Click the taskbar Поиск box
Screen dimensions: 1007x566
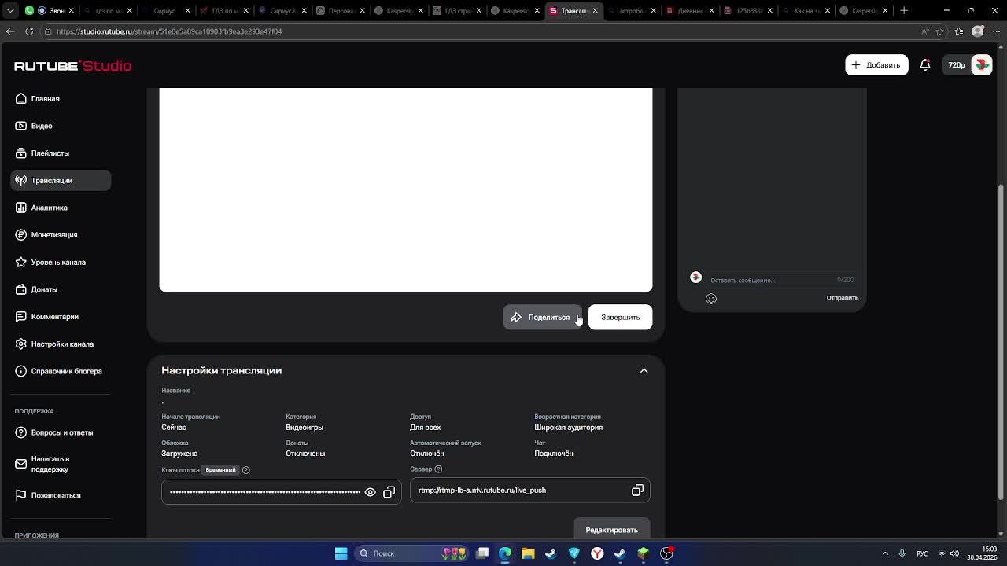click(412, 553)
